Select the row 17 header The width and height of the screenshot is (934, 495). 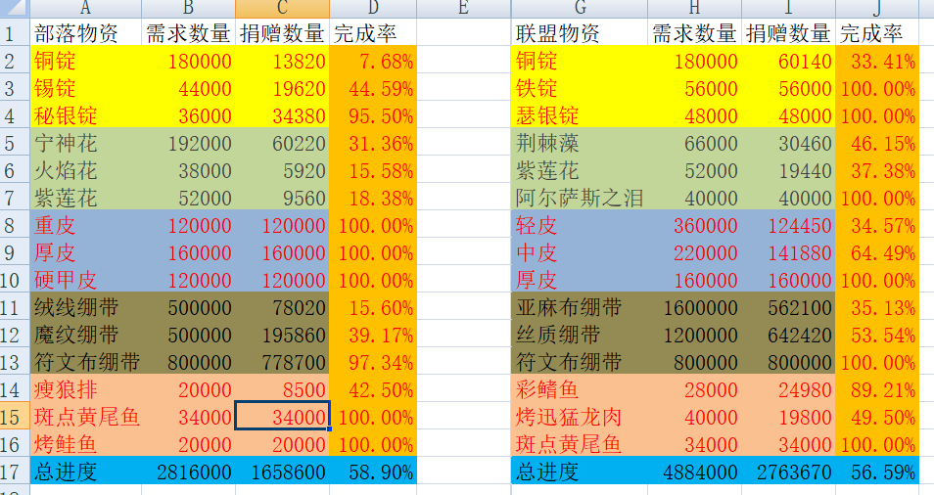coord(14,472)
